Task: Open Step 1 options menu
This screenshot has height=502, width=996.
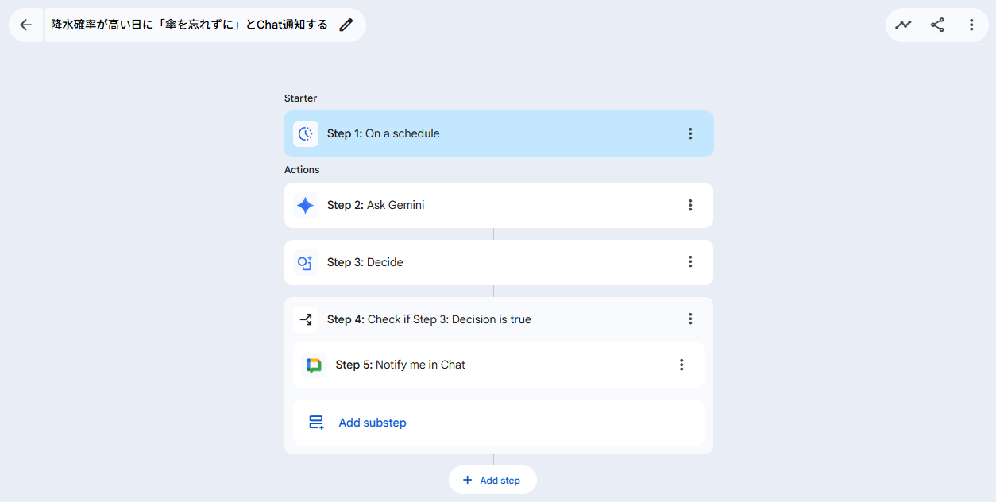Action: coord(690,133)
